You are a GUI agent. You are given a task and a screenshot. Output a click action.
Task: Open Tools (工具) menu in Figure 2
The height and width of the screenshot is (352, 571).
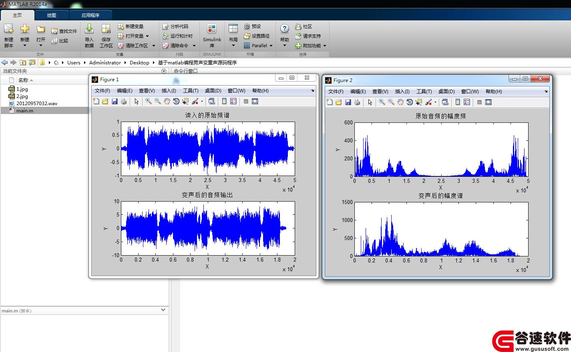(x=424, y=92)
